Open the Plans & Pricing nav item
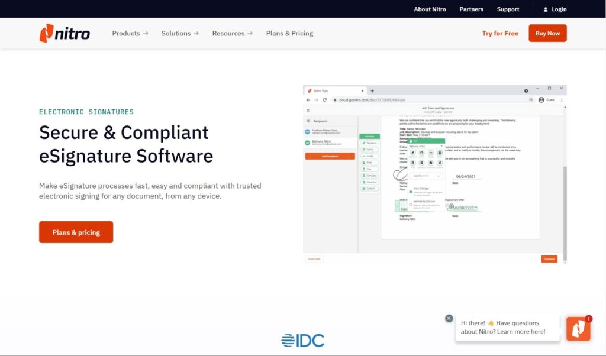Viewport: 606px width, 356px height. [289, 33]
